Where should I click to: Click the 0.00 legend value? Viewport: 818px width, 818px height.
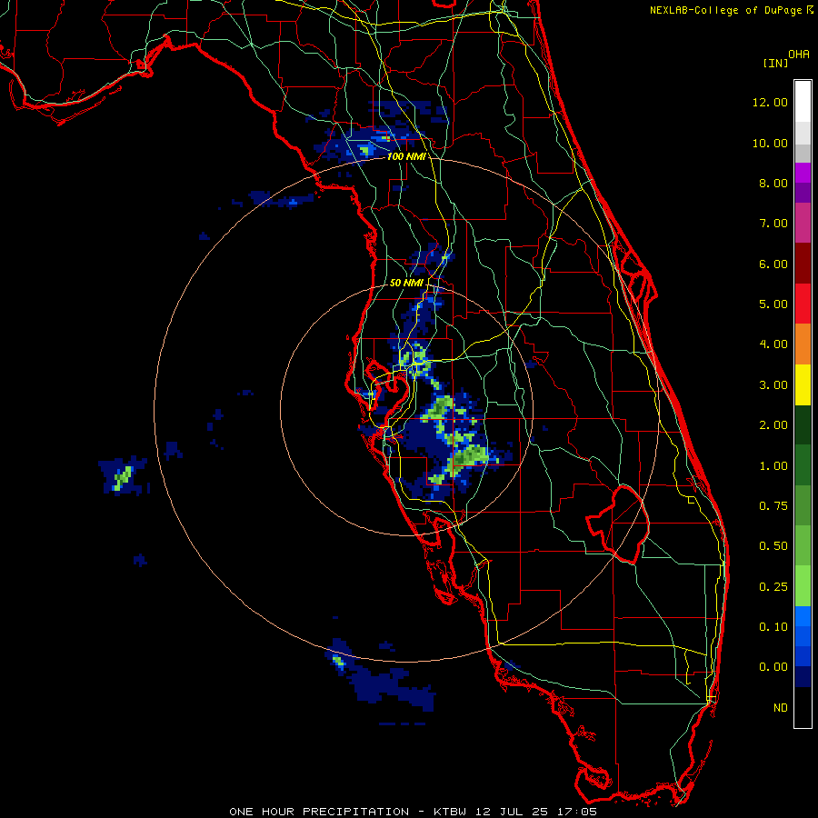pos(773,667)
